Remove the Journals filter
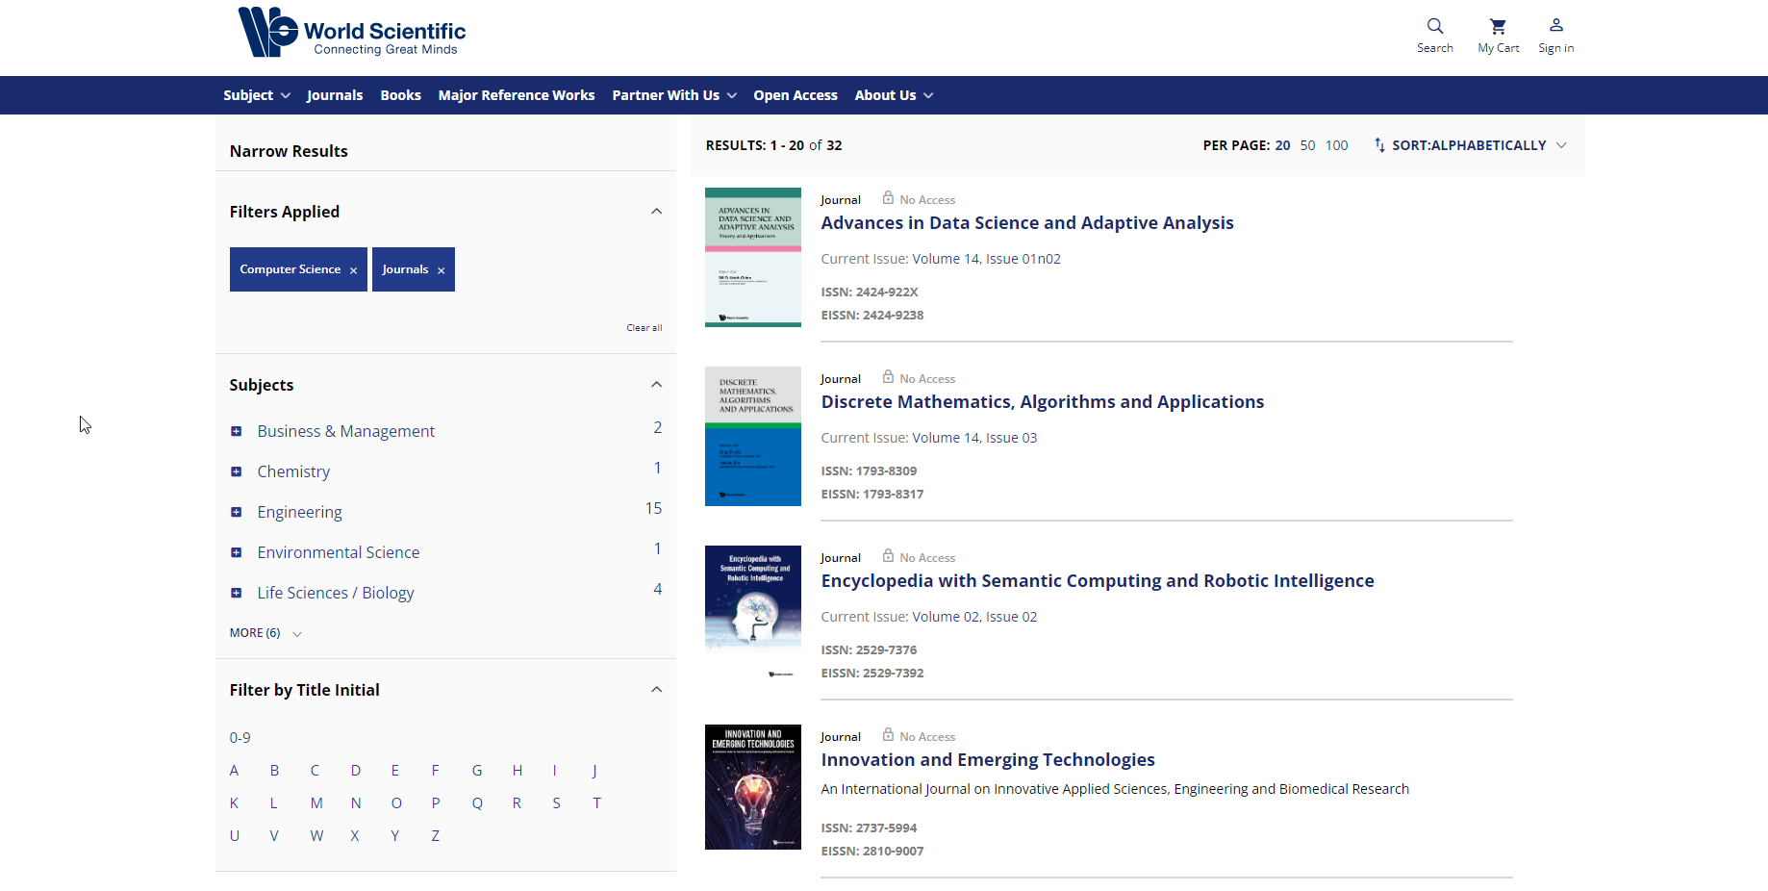The image size is (1768, 891). coord(442,270)
